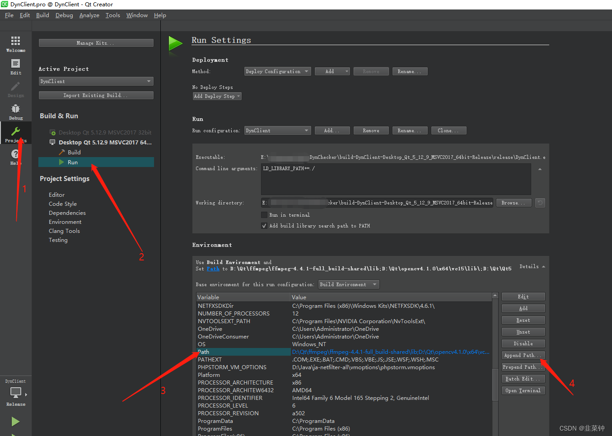Open Editor project settings
This screenshot has width=612, height=436.
tap(56, 195)
